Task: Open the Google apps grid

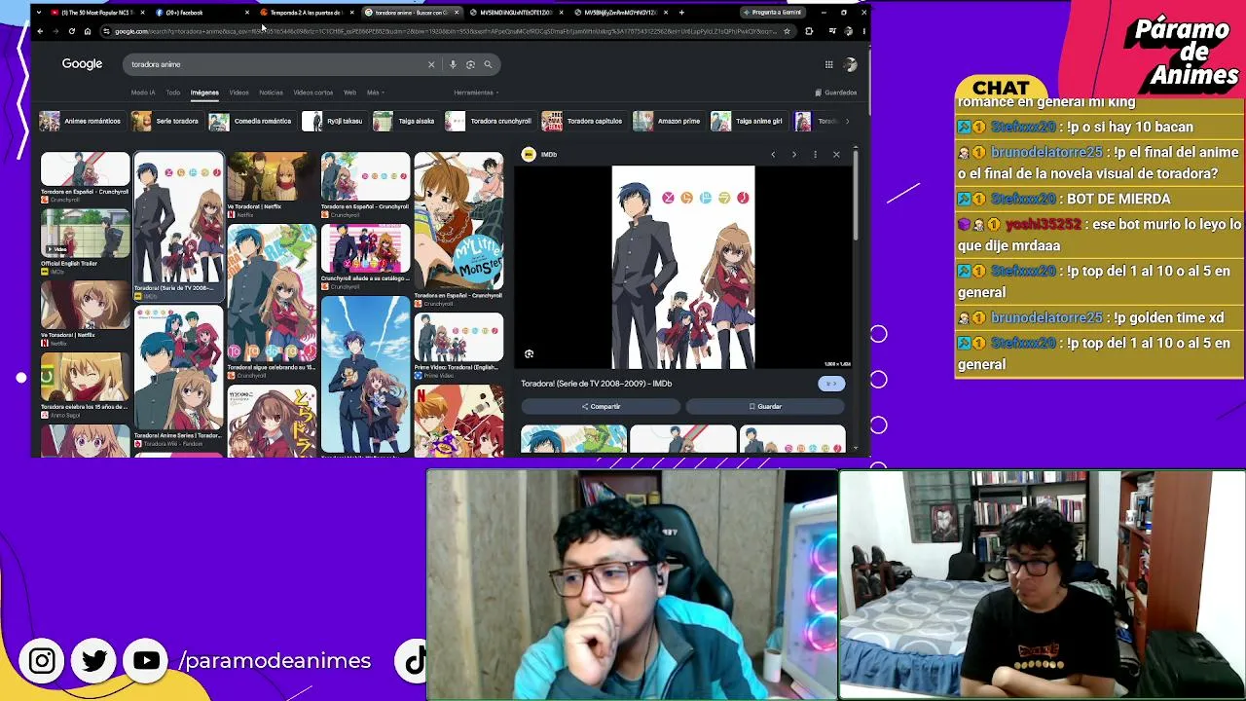Action: tap(828, 64)
